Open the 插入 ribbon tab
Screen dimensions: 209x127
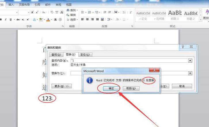tap(11, 5)
